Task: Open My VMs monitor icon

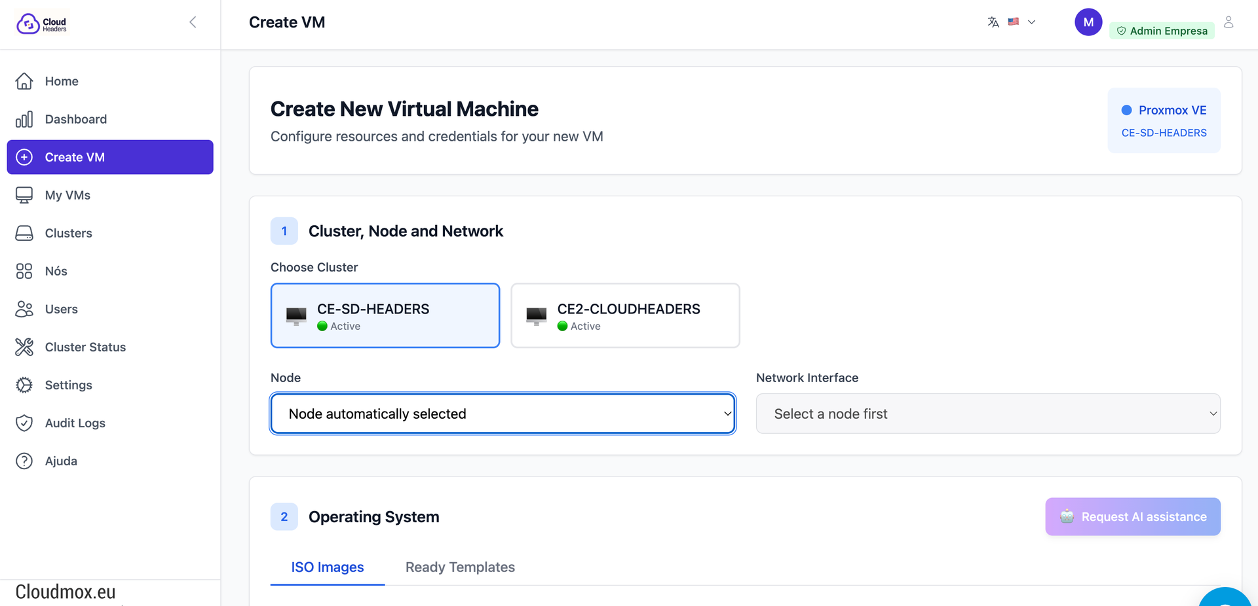Action: [x=24, y=195]
